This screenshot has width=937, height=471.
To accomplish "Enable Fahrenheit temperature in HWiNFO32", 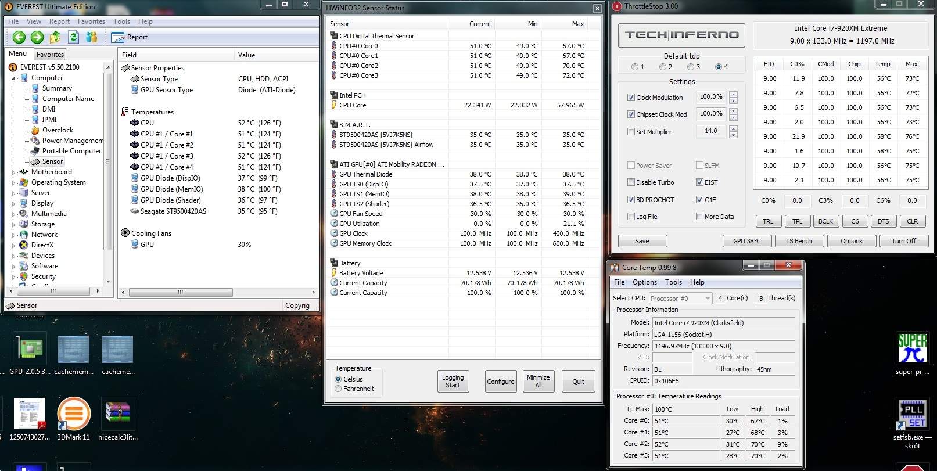I will [x=338, y=389].
